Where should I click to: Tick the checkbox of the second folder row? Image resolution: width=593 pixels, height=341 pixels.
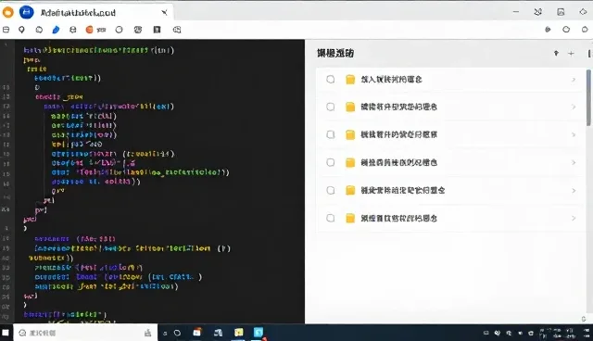[331, 107]
